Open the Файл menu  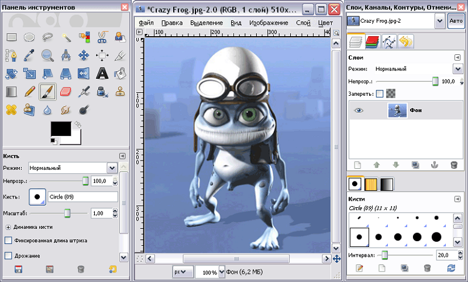click(146, 23)
